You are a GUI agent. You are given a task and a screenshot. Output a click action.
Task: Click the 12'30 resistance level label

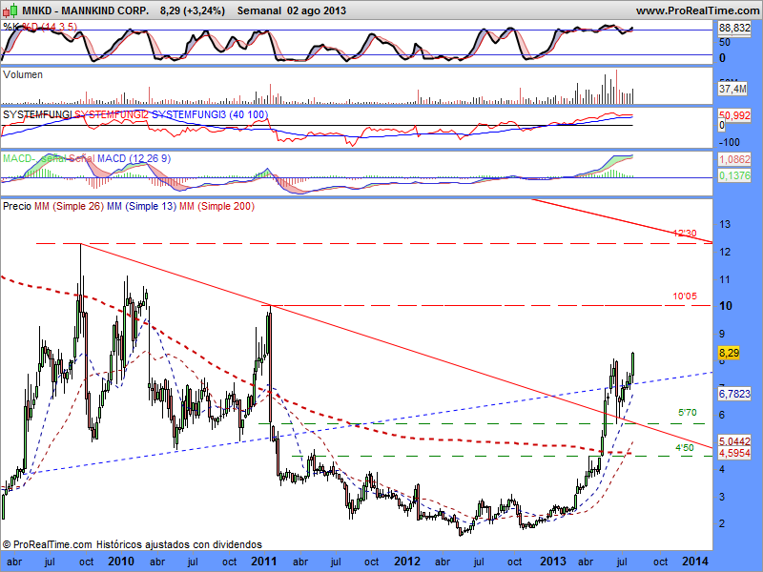point(685,234)
